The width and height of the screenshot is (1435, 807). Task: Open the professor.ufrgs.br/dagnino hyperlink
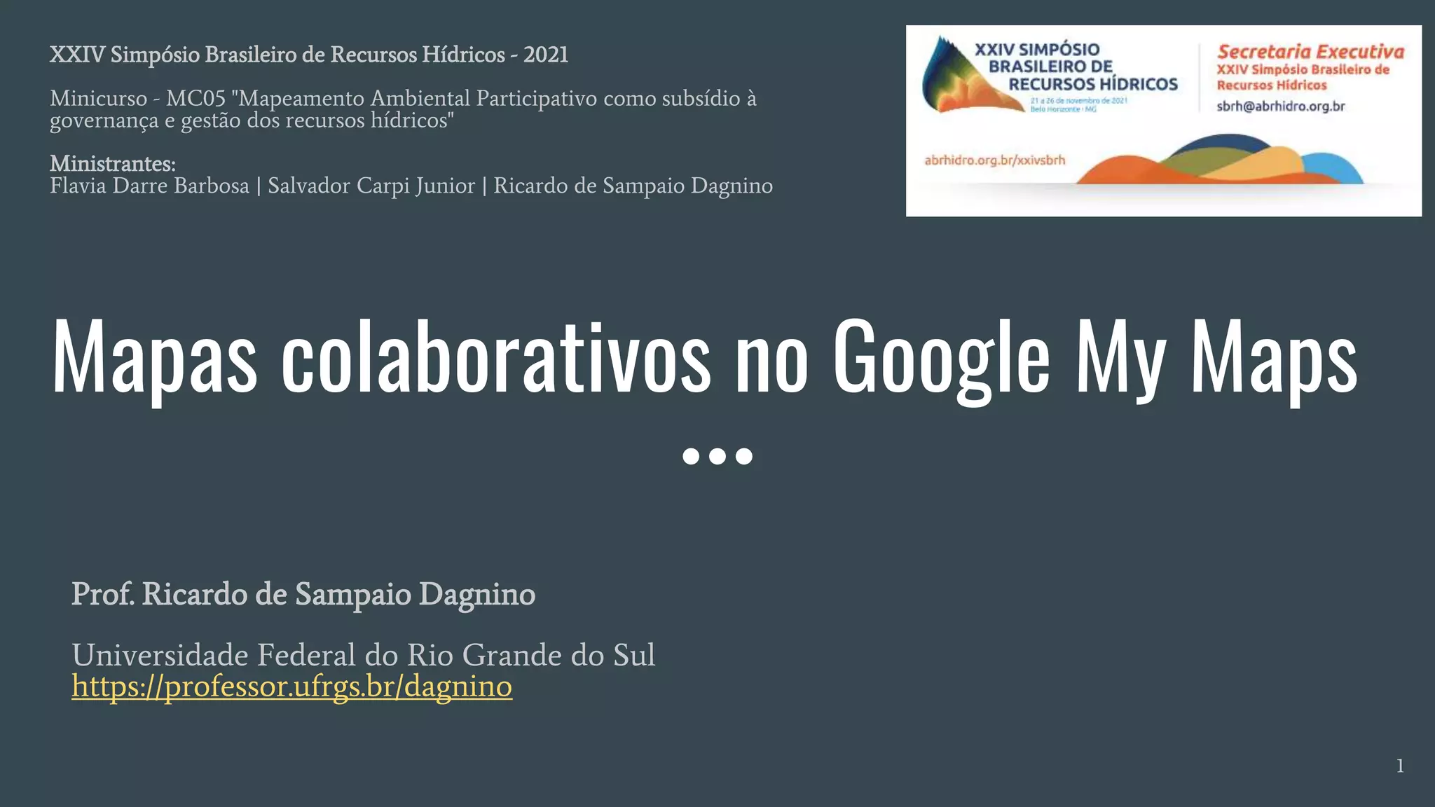point(291,686)
